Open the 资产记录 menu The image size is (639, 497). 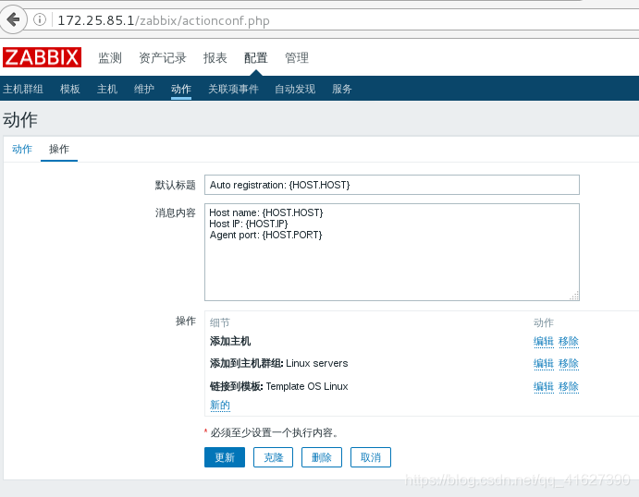[x=163, y=58]
